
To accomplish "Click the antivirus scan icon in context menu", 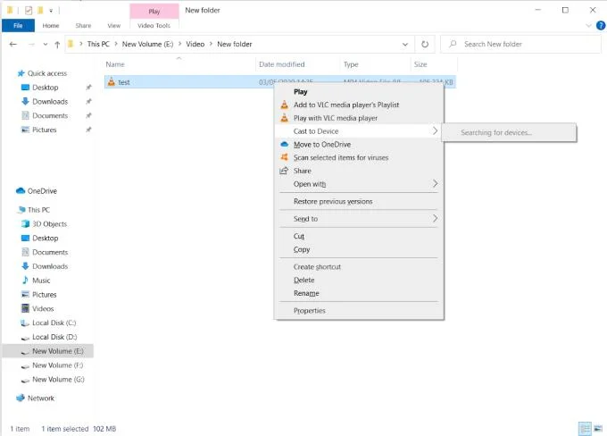I will click(284, 157).
